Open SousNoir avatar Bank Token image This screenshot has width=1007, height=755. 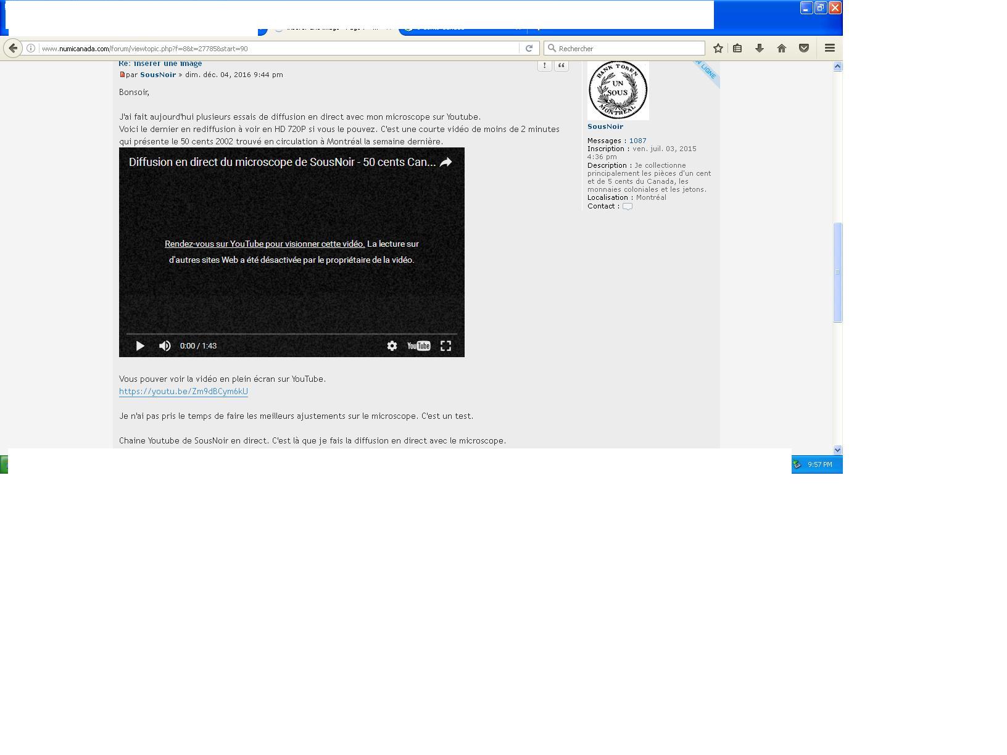[618, 90]
